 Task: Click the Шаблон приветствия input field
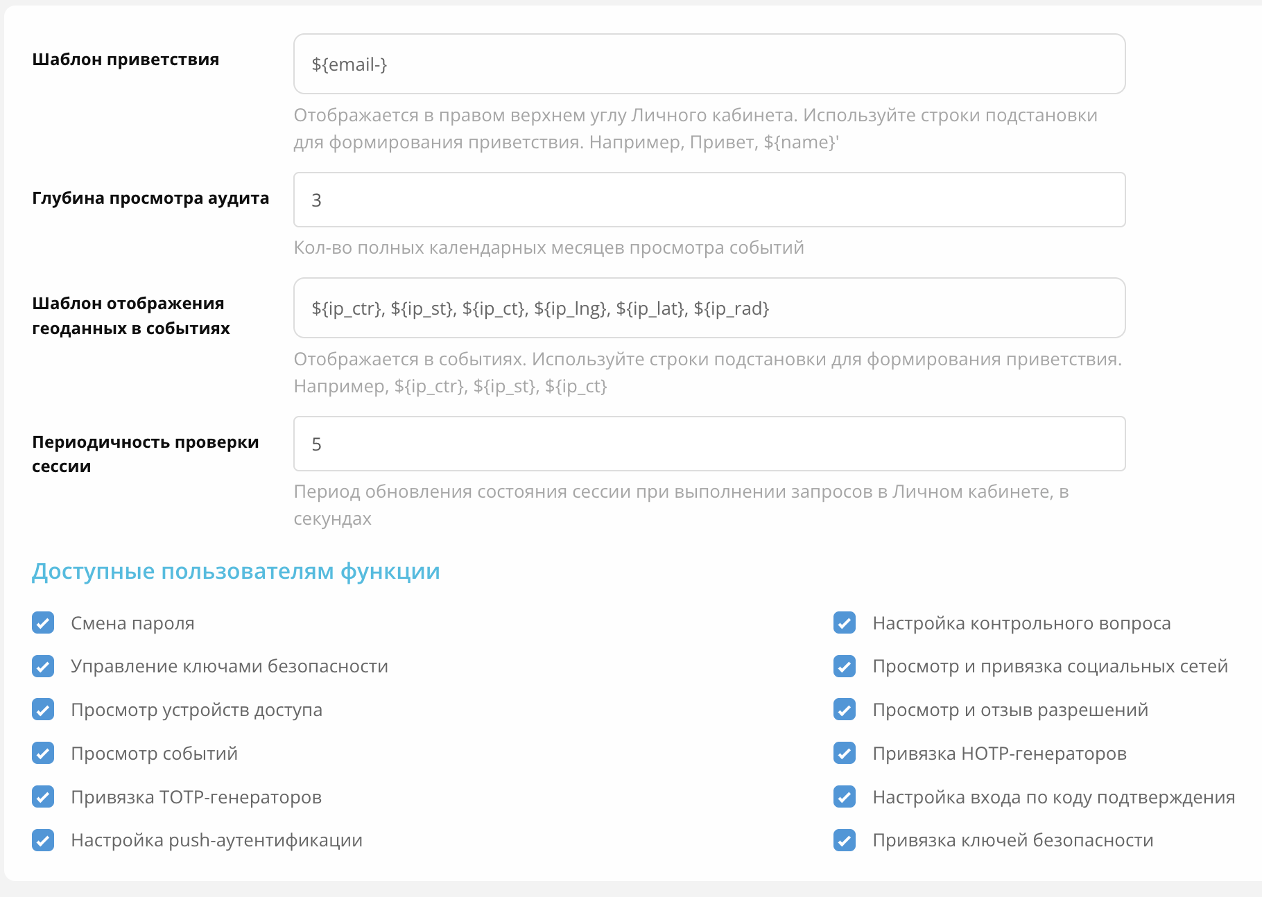709,64
